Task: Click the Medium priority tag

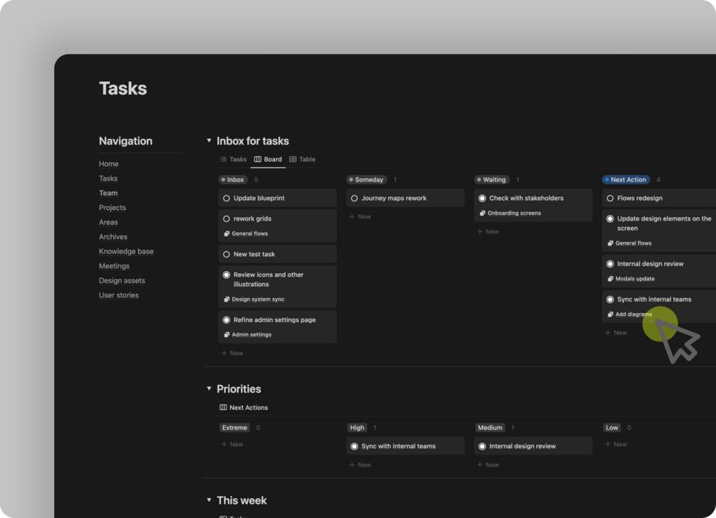Action: (490, 428)
